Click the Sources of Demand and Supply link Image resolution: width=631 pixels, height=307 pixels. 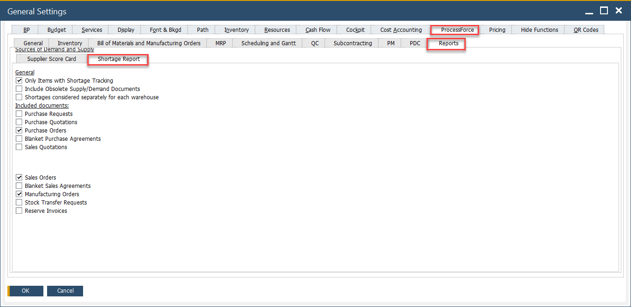point(54,49)
